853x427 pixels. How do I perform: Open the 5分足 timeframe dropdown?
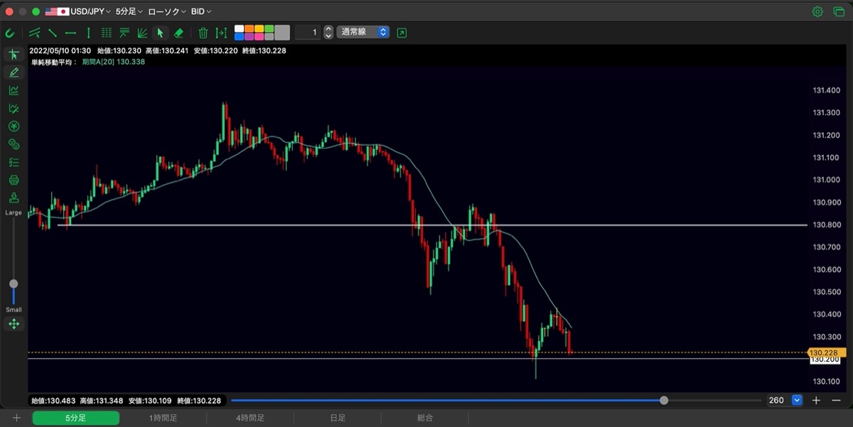point(129,11)
